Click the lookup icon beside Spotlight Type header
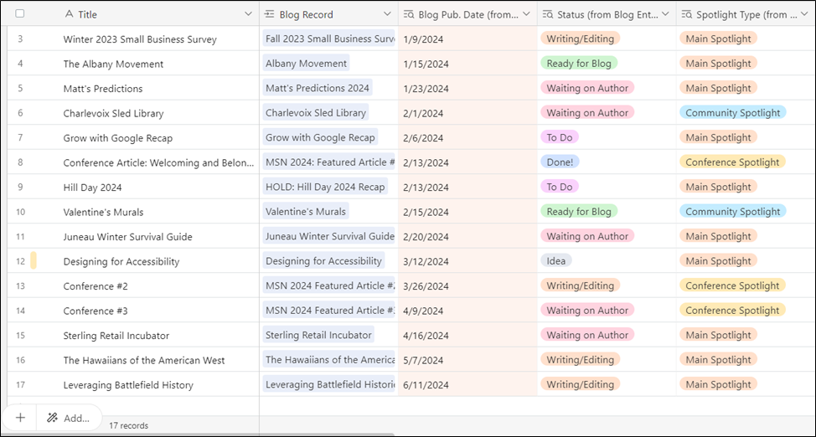 [x=687, y=14]
